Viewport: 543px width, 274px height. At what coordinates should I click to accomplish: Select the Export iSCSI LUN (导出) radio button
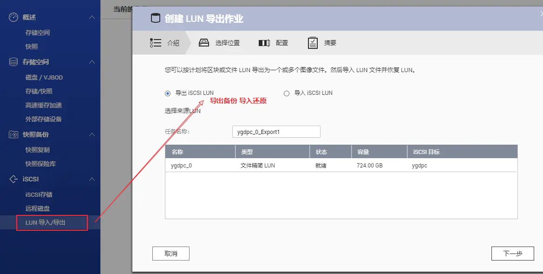click(168, 93)
